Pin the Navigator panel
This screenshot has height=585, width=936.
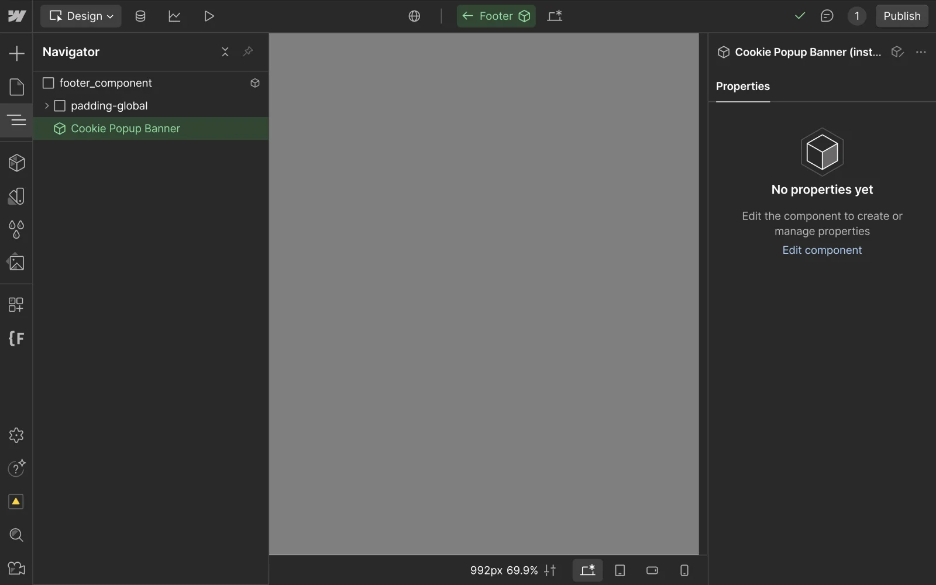pos(248,52)
